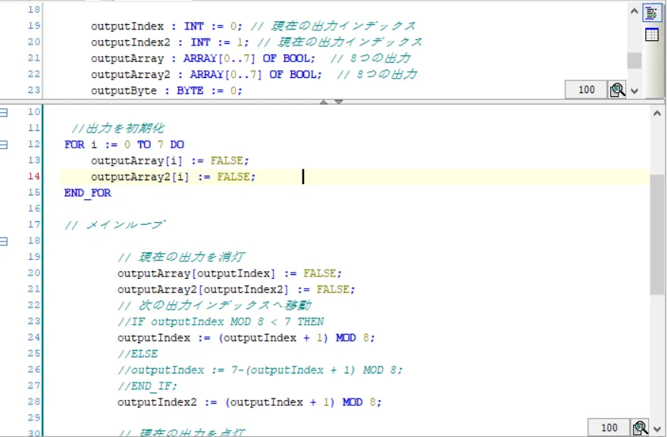Switch declaration editor to tabular view
The image size is (667, 437).
(652, 35)
